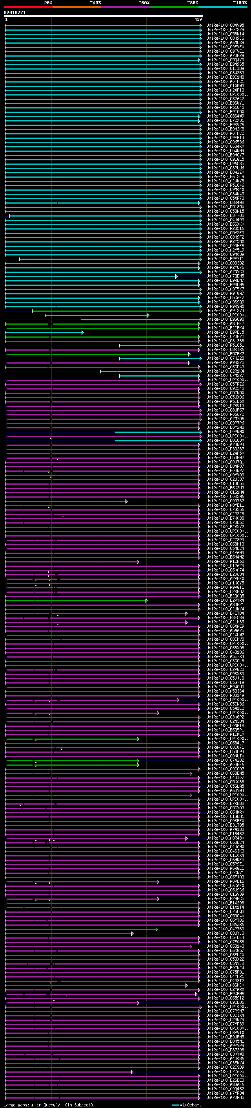This screenshot has width=251, height=1108.
Task: Click the label UniRef100_Q10MW3
Action: 225,86
